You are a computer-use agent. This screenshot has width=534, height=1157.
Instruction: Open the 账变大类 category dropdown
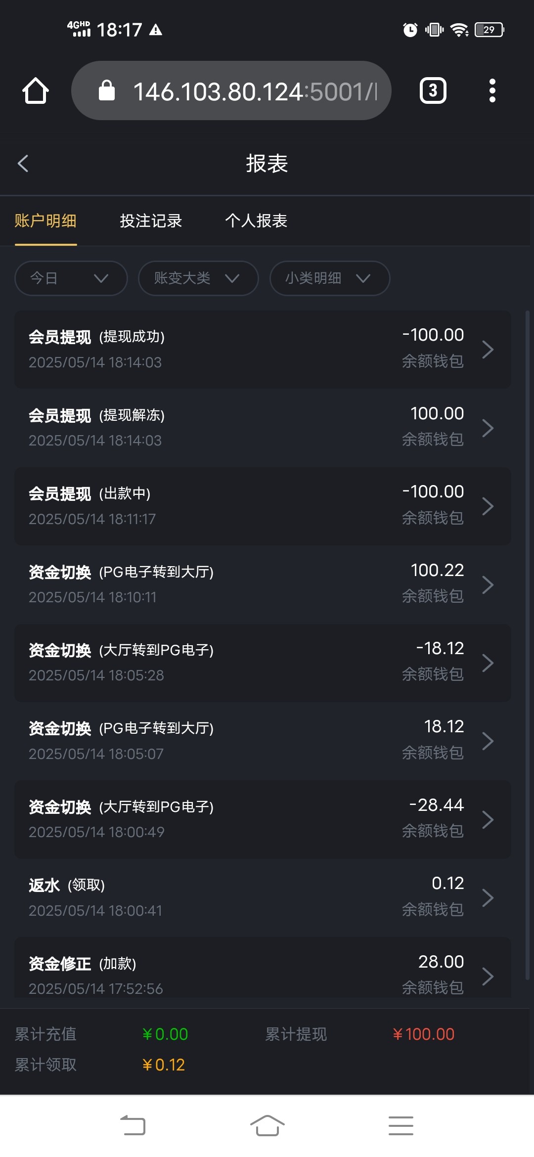point(198,278)
